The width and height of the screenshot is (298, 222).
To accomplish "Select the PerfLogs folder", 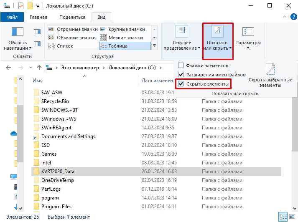I will [x=51, y=189].
